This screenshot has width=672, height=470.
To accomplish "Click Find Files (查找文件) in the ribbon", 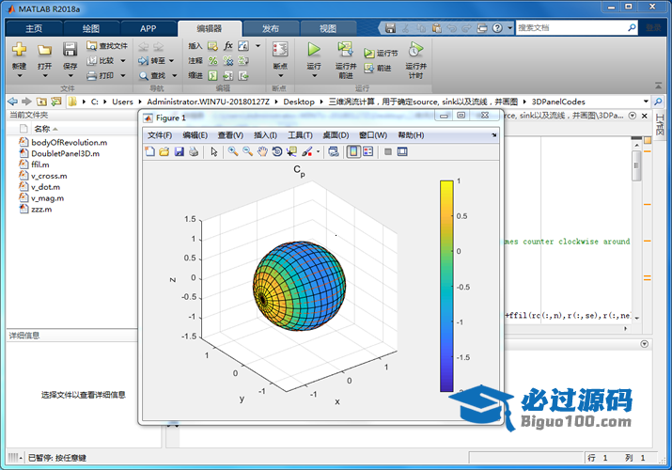I will 107,45.
